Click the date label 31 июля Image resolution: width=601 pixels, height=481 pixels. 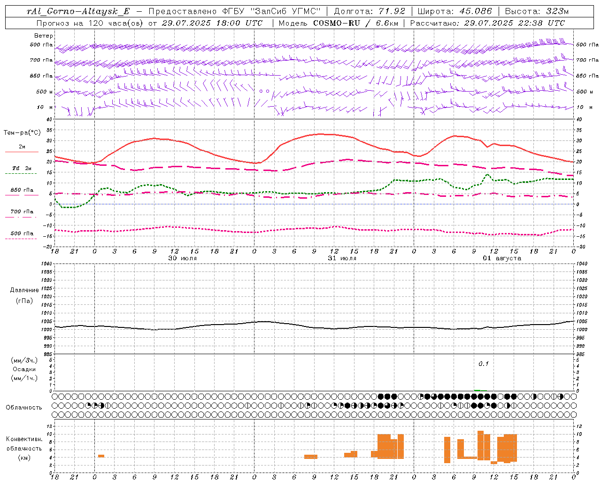[x=342, y=258]
